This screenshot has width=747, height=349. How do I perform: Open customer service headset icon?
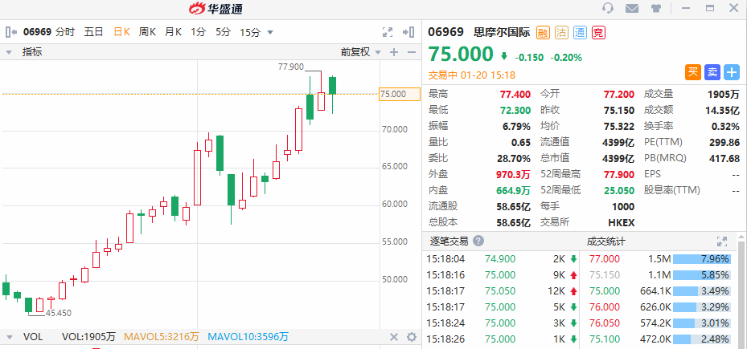(607, 8)
